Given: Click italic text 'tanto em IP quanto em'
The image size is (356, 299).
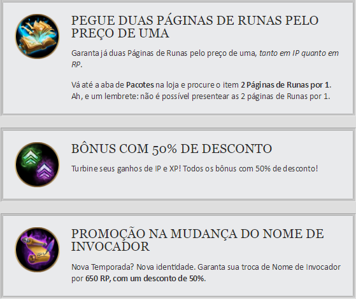Looking at the screenshot, I should click(x=299, y=53).
